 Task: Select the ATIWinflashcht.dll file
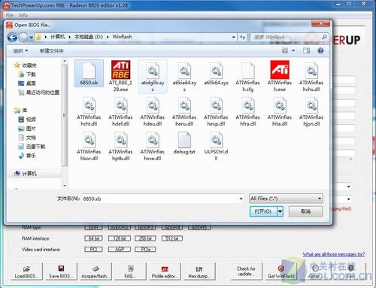pyautogui.click(x=89, y=112)
